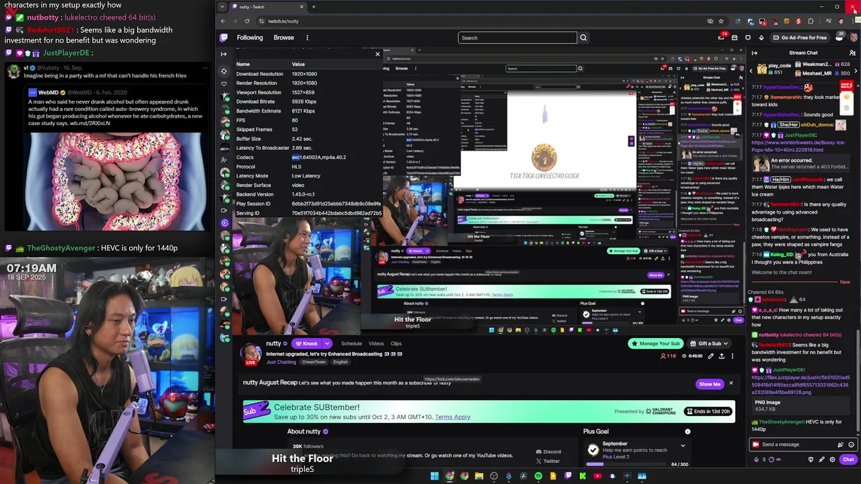
Task: Click the Knock button
Action: [306, 344]
